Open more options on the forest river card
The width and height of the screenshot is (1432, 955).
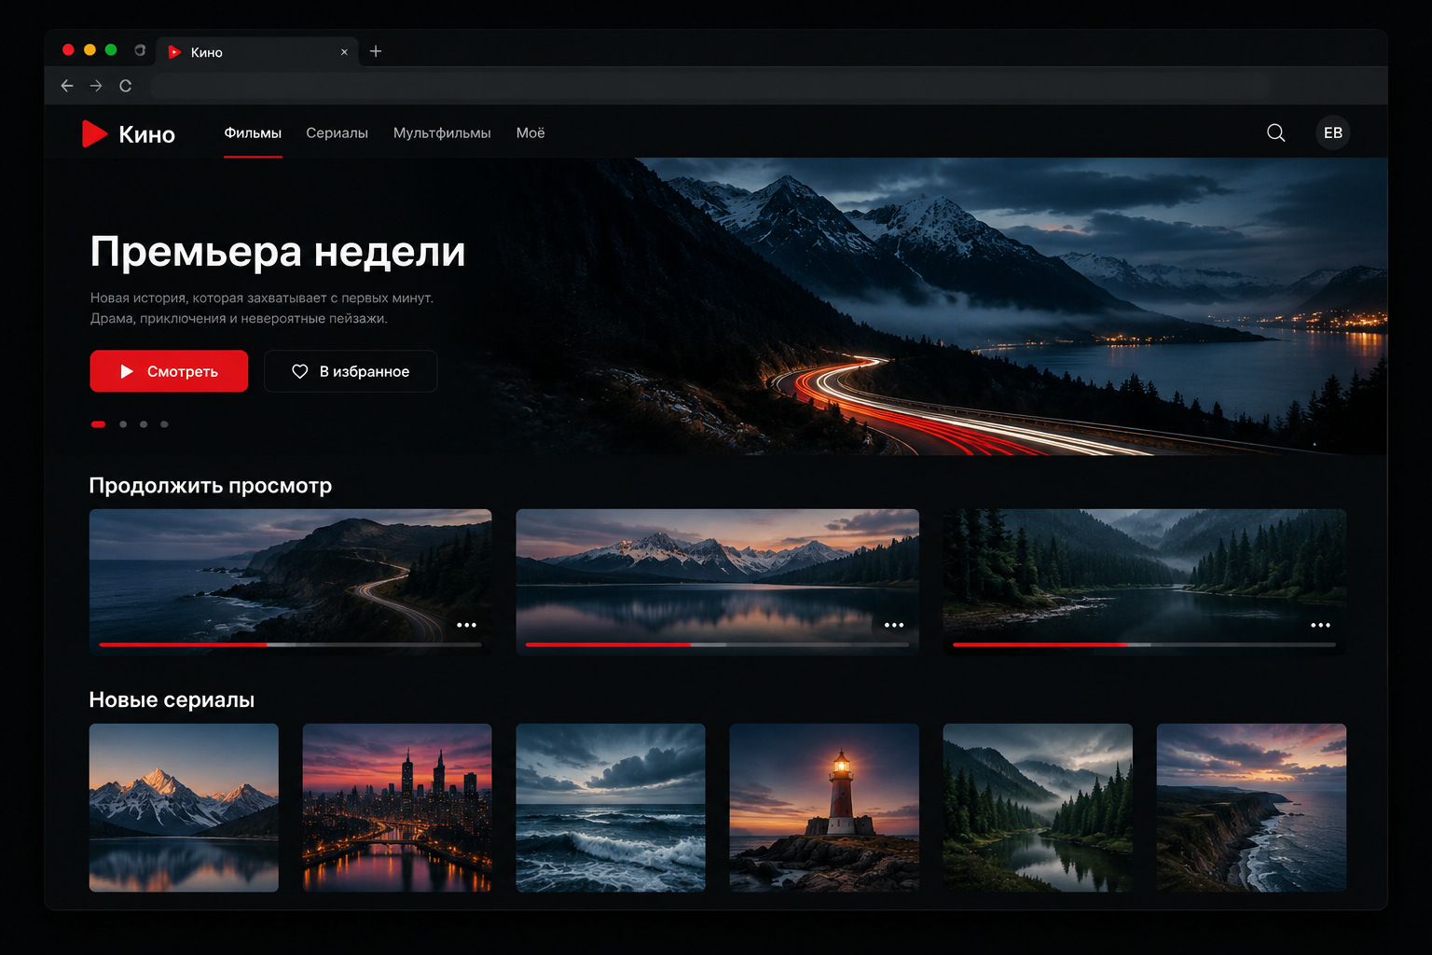pyautogui.click(x=1320, y=625)
